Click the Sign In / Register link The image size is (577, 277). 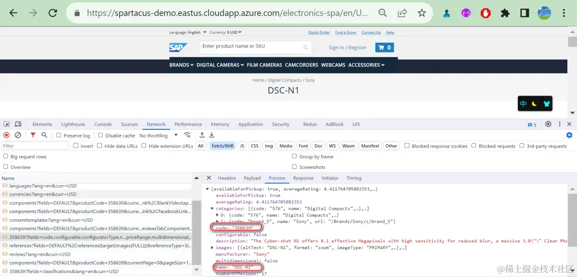click(x=348, y=48)
